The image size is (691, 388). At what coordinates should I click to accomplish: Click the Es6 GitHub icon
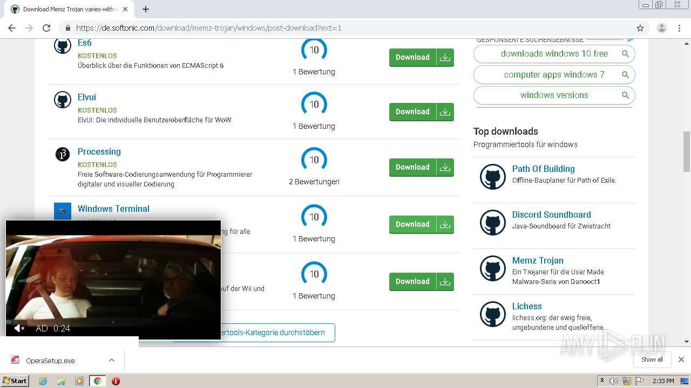pos(63,45)
